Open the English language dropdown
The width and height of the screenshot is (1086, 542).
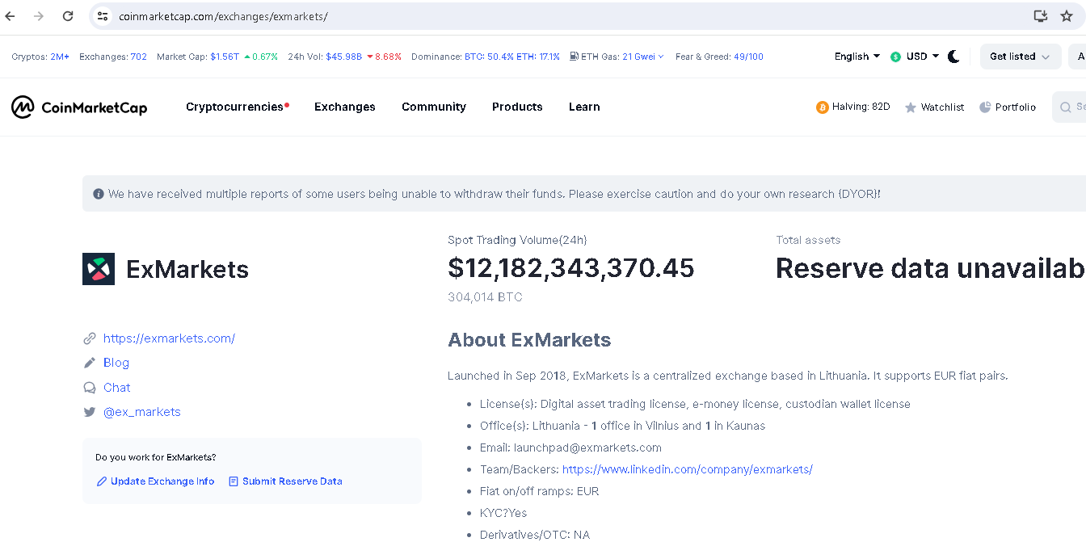pos(857,57)
